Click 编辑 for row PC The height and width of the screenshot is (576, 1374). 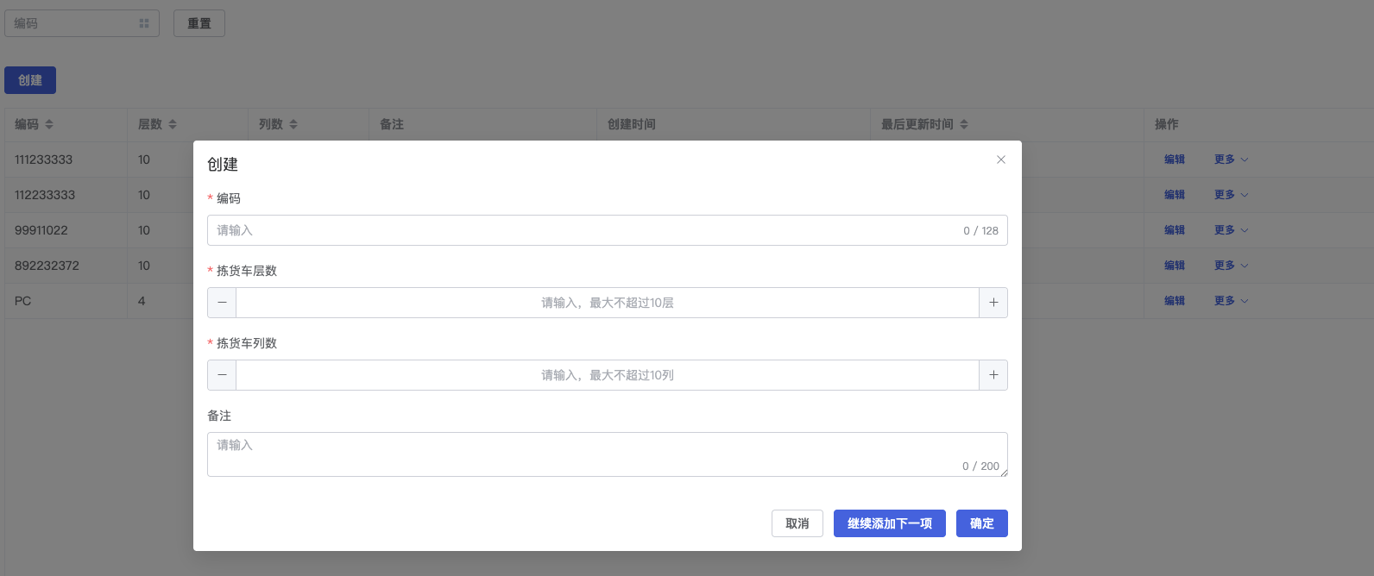tap(1175, 301)
